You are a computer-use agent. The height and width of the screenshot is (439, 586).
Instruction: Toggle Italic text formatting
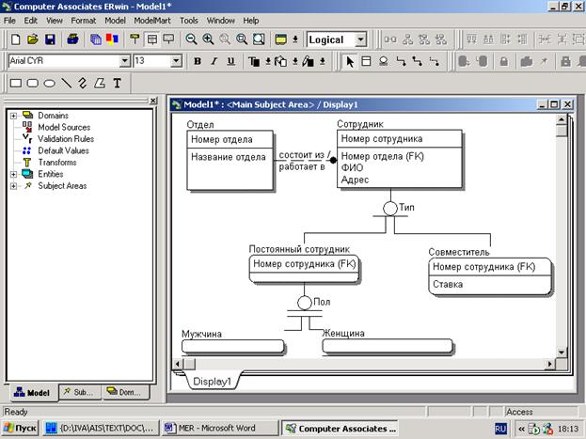point(214,61)
